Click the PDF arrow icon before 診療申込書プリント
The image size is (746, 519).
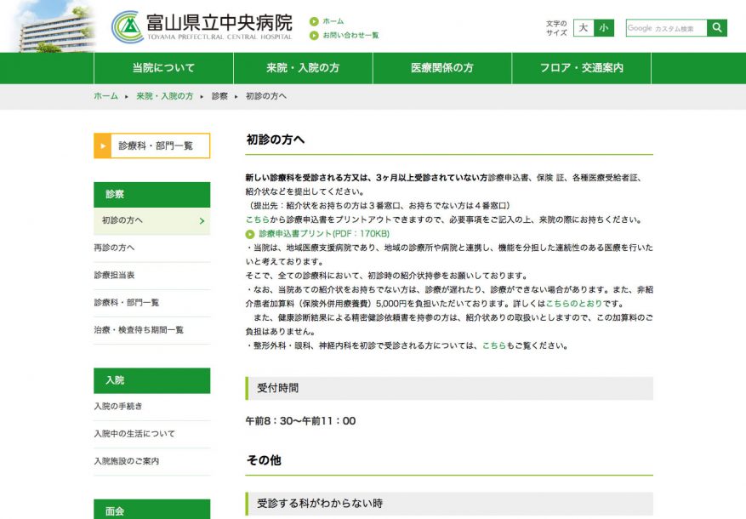tap(250, 233)
